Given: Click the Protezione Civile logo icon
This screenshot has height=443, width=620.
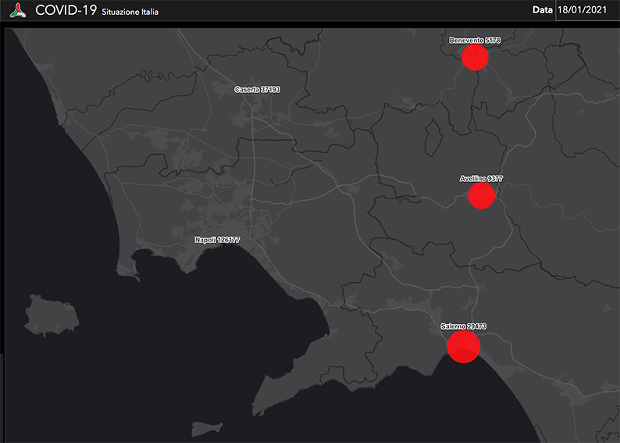Looking at the screenshot, I should point(18,11).
